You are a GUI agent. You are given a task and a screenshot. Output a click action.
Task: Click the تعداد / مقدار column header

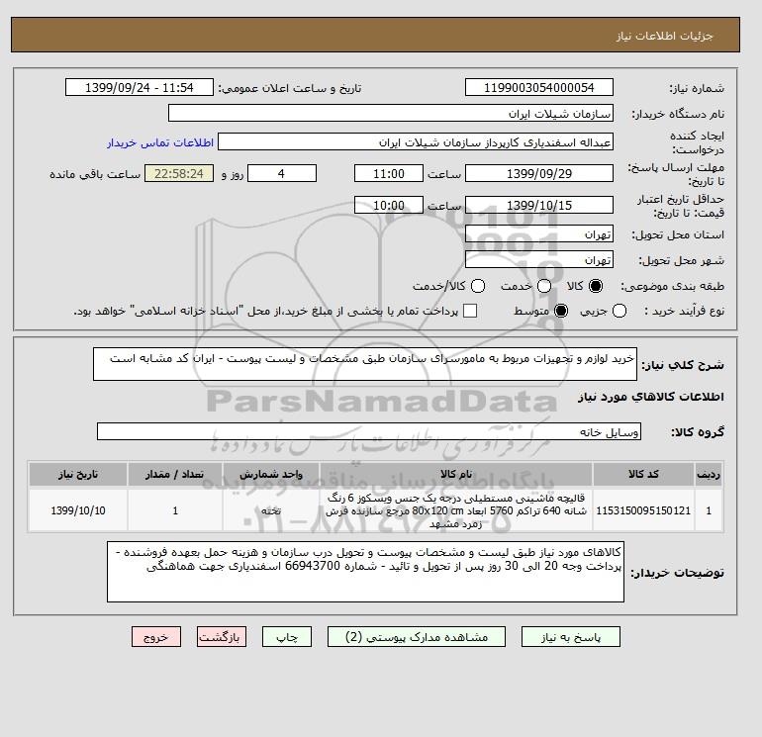pyautogui.click(x=175, y=474)
